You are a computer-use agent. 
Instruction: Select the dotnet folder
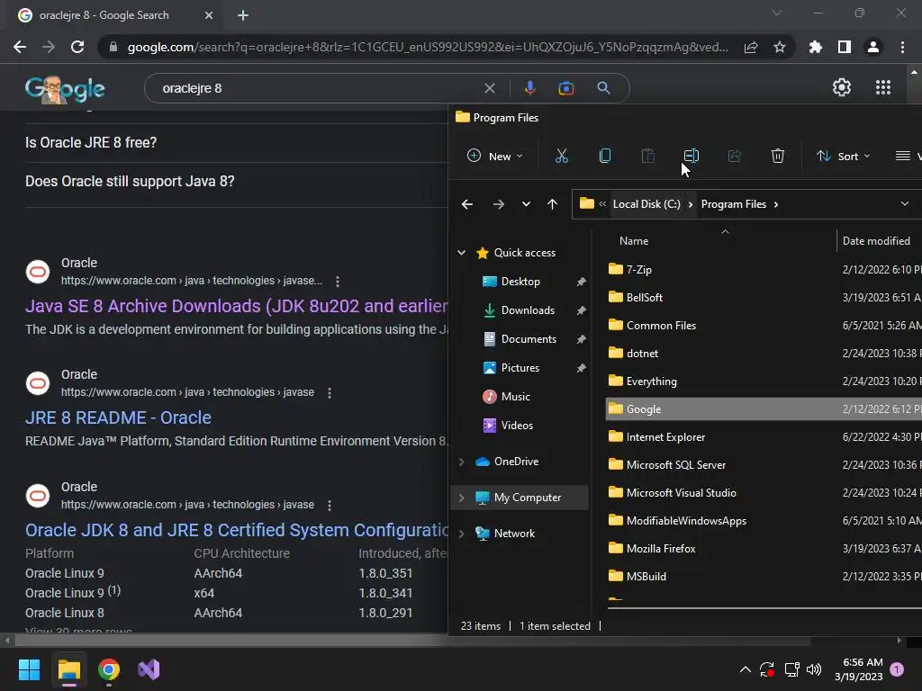click(641, 353)
